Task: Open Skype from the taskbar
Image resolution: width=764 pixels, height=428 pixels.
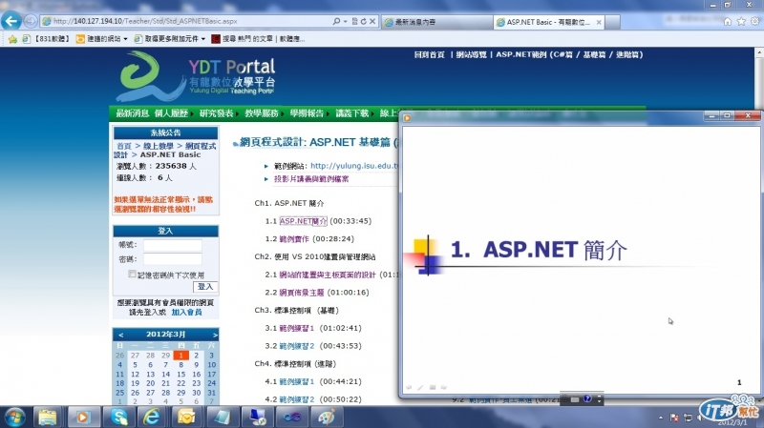Action: pyautogui.click(x=117, y=418)
